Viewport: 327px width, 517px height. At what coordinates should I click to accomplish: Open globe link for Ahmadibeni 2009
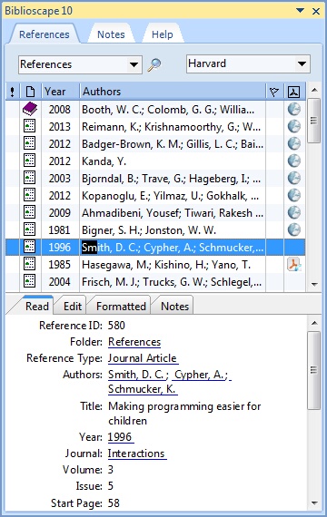pos(294,212)
